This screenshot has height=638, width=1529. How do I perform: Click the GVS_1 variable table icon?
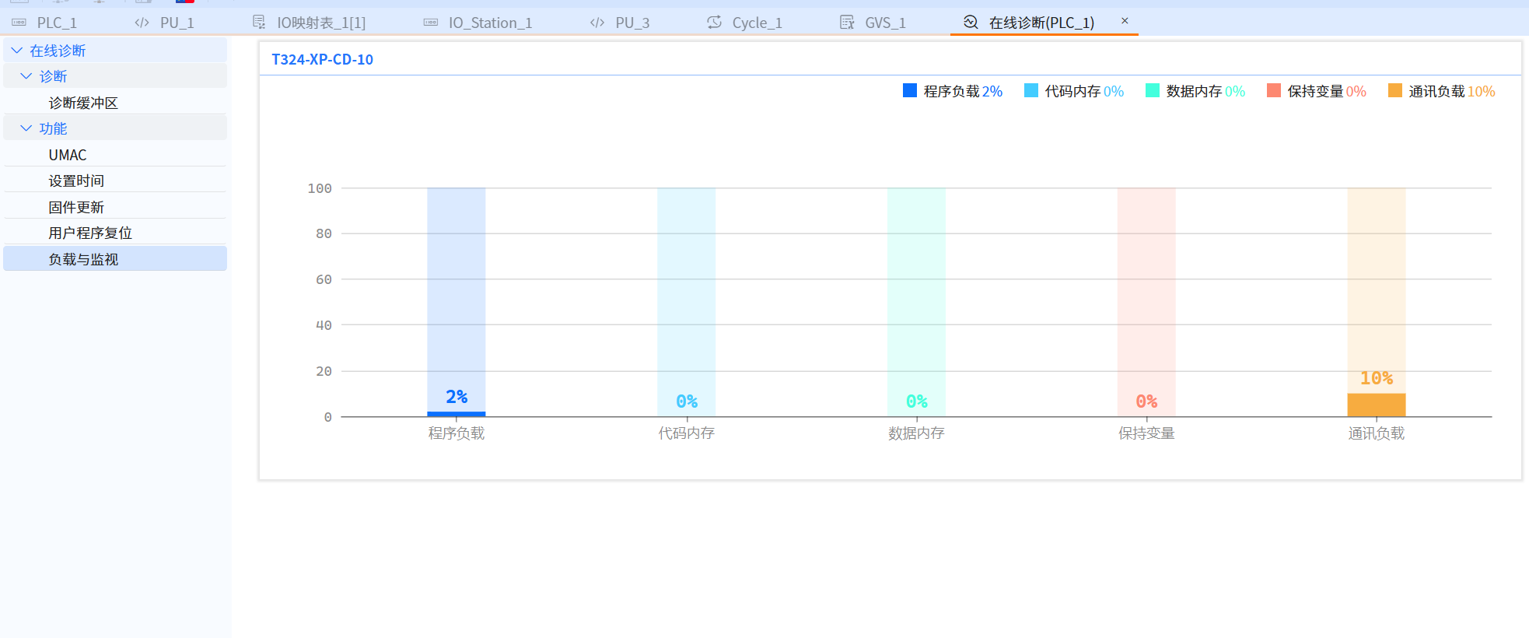pos(847,23)
